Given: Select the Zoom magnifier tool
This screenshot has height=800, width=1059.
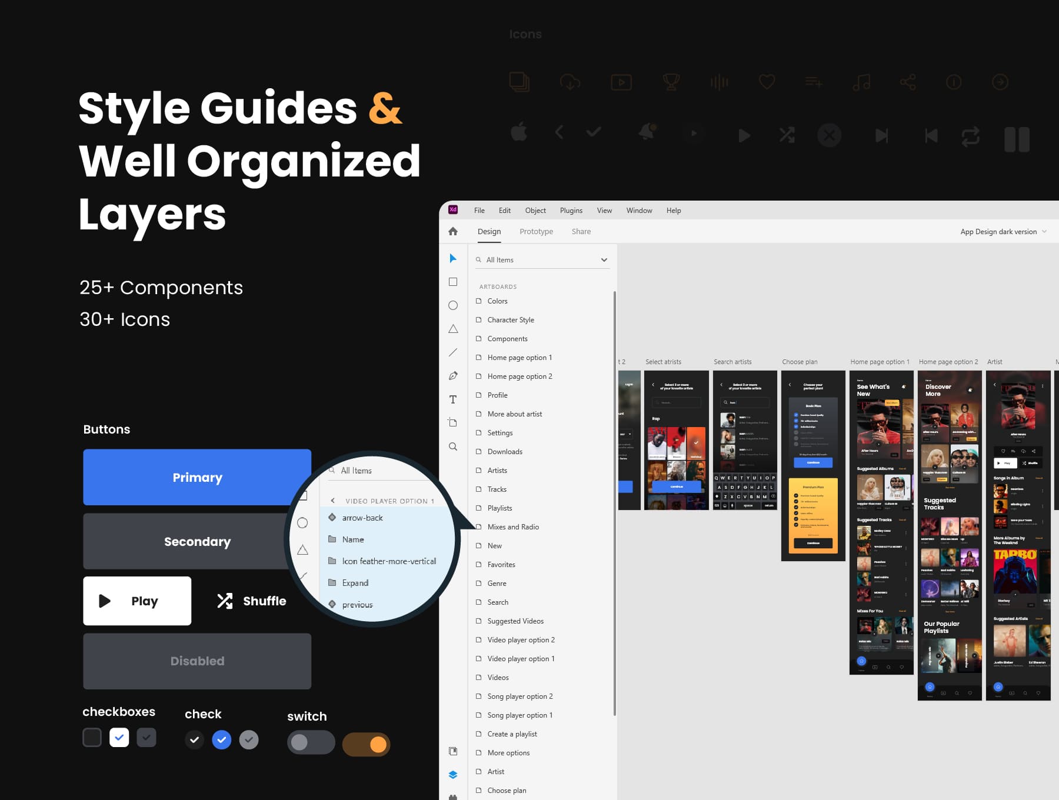Looking at the screenshot, I should tap(452, 446).
